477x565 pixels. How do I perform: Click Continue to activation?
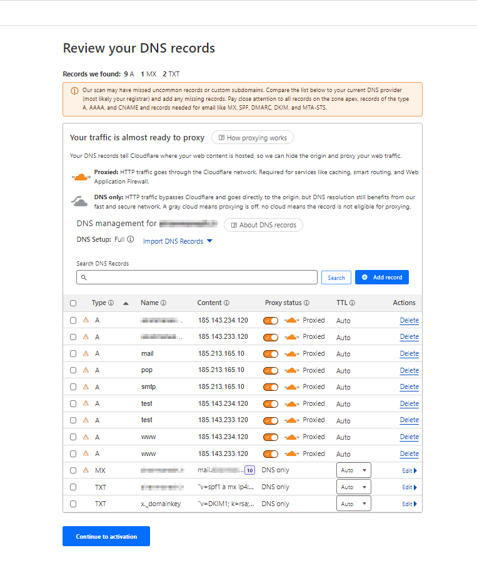(106, 536)
